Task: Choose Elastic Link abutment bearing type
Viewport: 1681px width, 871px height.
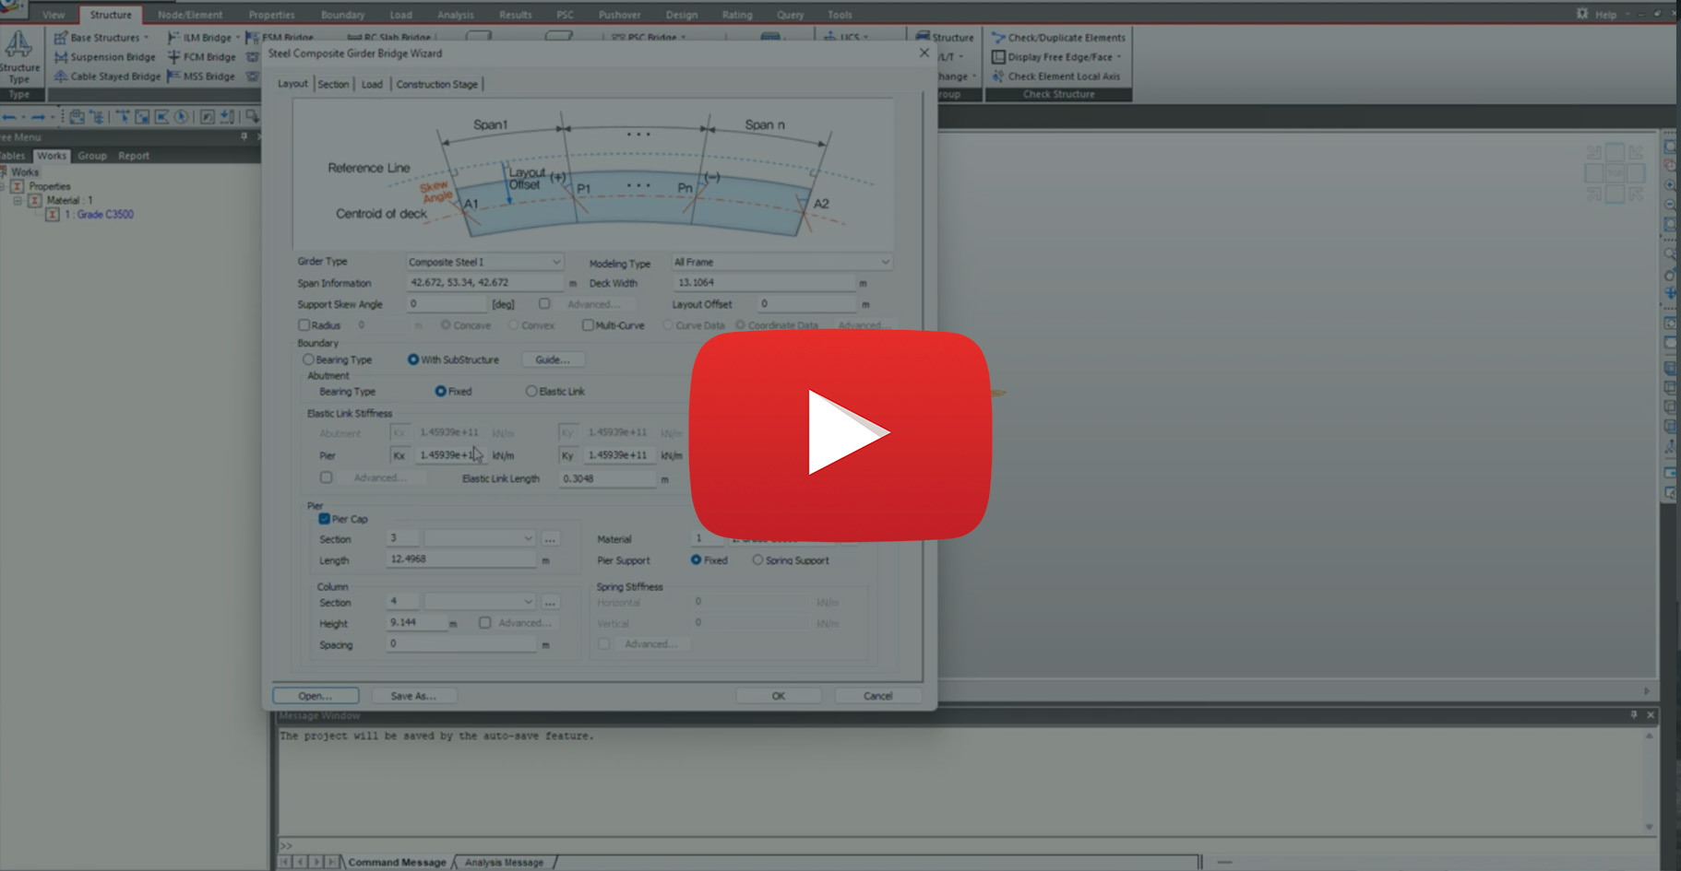Action: tap(531, 392)
